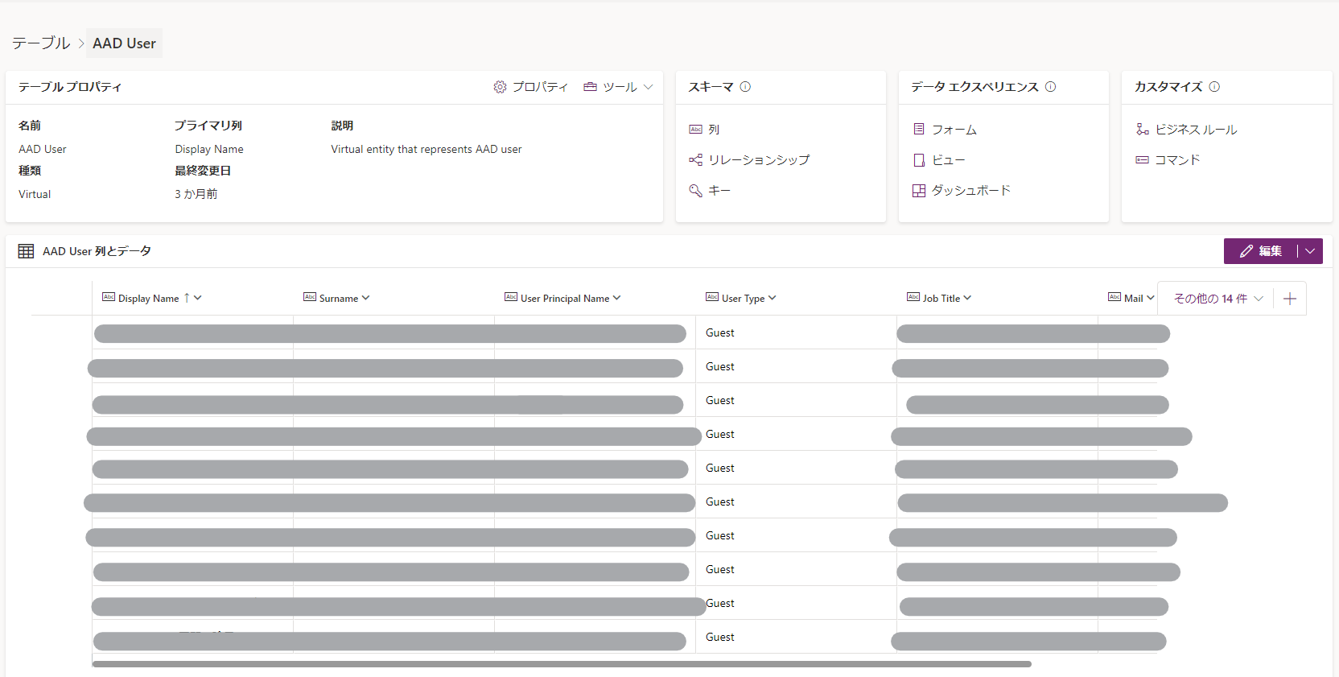Click the ダッシュボード dashboard icon
Screen dimensions: 1339x677
click(919, 191)
